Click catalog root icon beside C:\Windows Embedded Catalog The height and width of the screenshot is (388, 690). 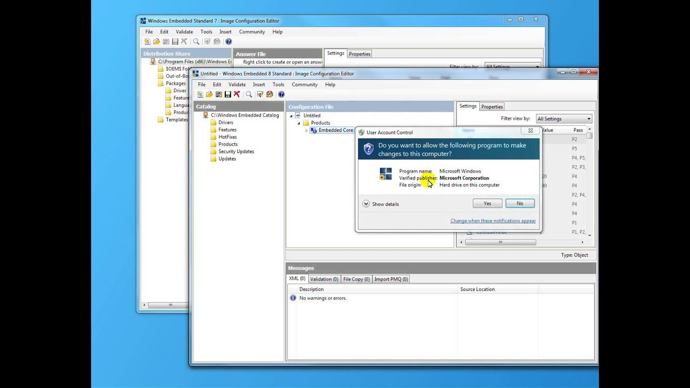point(206,115)
